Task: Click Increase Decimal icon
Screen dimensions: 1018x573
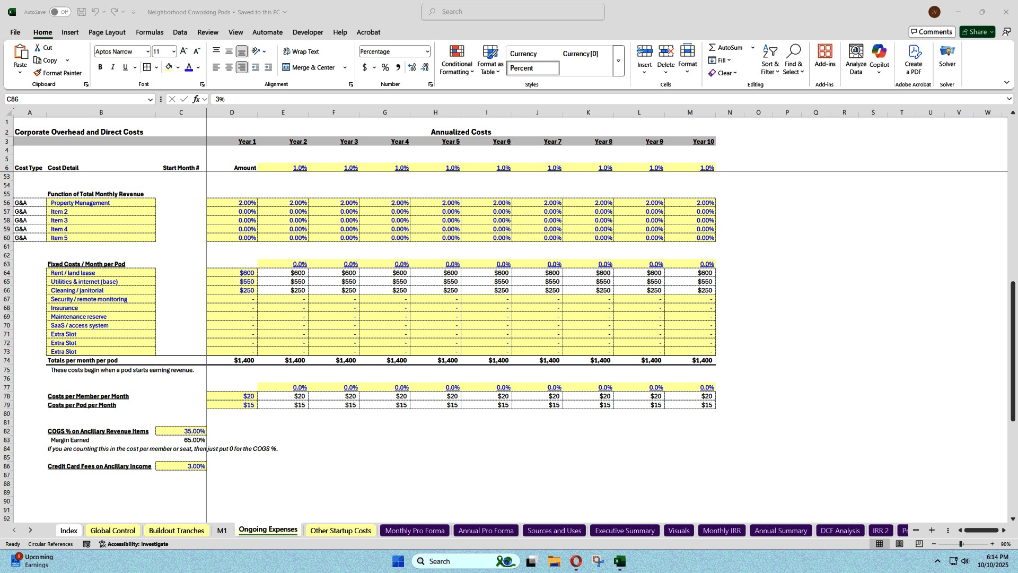Action: pyautogui.click(x=412, y=67)
